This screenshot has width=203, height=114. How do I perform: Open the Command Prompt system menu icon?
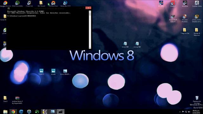click(x=9, y=9)
